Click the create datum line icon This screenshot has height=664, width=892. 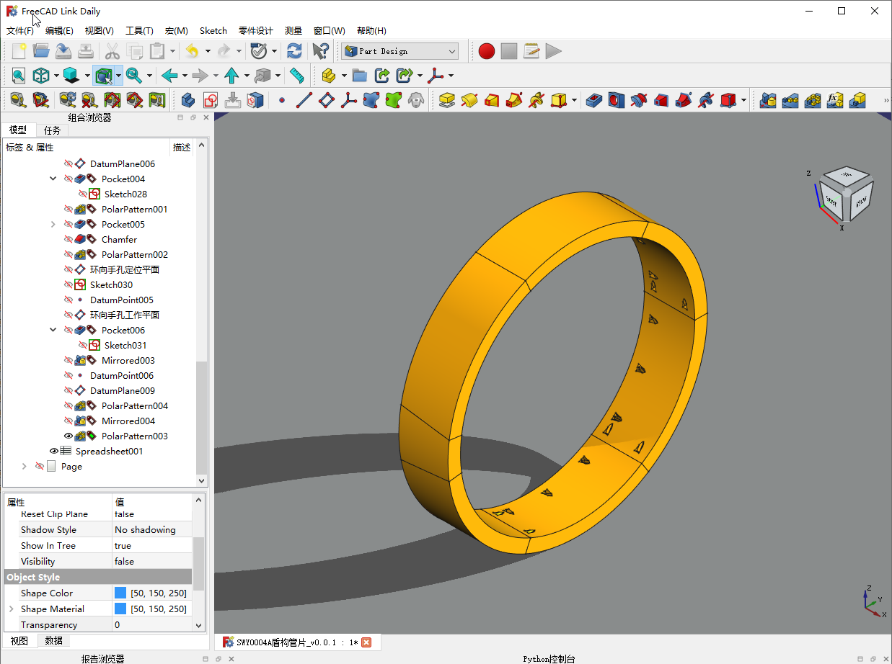point(304,100)
